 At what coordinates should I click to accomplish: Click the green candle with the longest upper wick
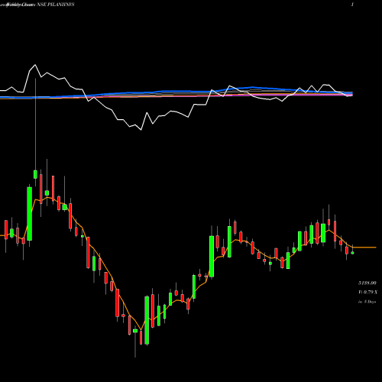35,174
